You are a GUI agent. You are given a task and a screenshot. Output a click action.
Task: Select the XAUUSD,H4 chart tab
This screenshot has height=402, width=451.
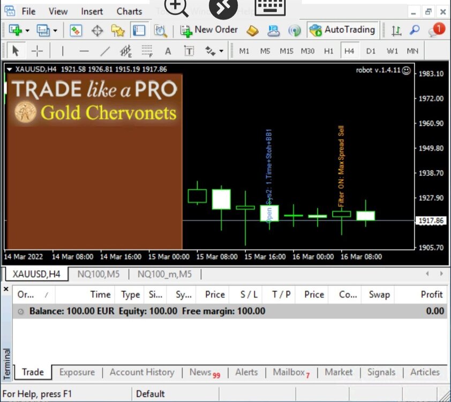(x=36, y=274)
